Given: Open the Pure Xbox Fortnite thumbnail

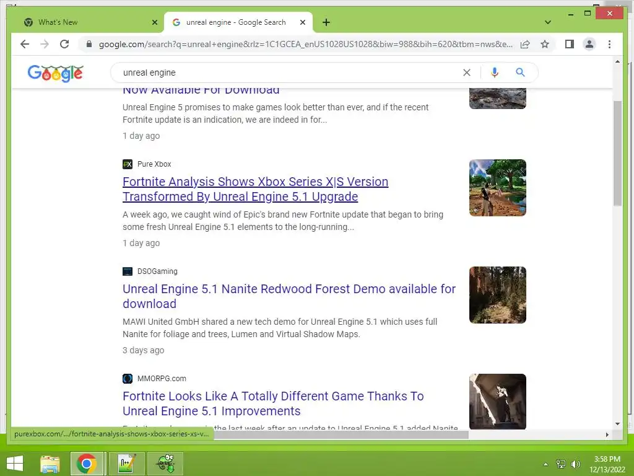Looking at the screenshot, I should 497,188.
